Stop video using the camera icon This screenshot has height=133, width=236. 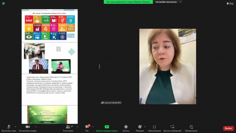point(28,127)
